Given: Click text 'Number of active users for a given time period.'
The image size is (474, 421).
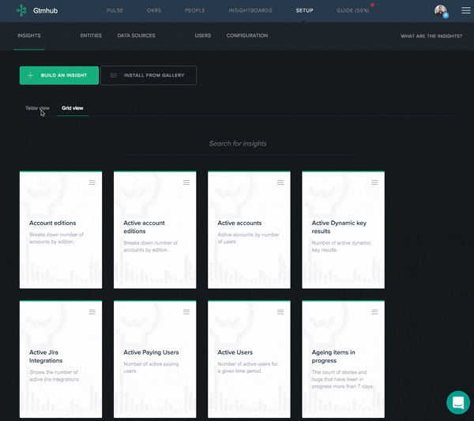Looking at the screenshot, I should click(248, 367).
